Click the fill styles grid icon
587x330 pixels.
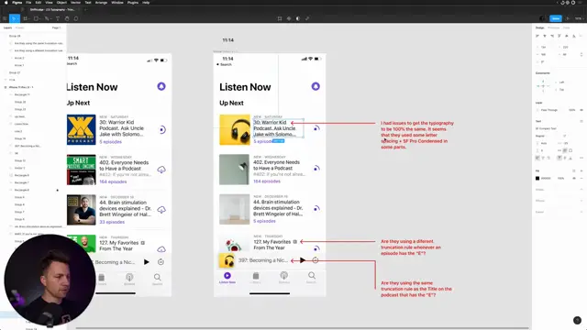(x=574, y=171)
